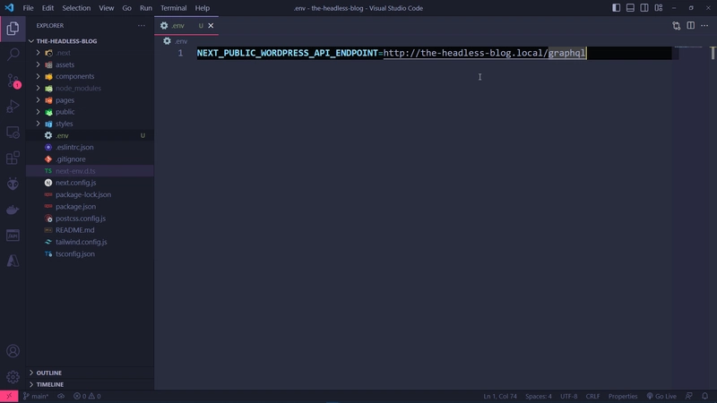The height and width of the screenshot is (403, 717).
Task: Open changes for the .env file
Action: (677, 26)
